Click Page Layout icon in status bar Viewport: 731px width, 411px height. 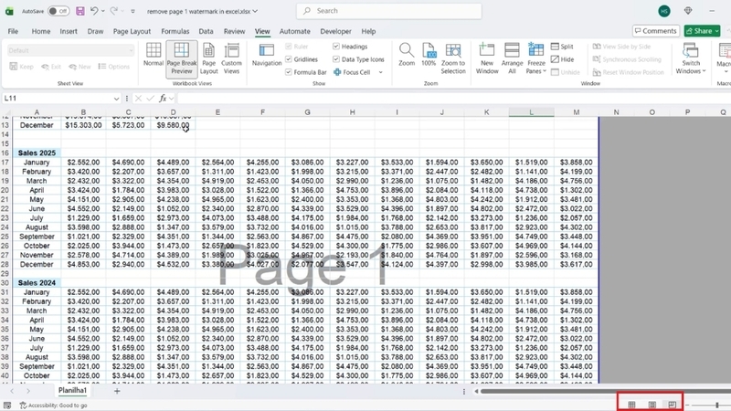(x=652, y=405)
